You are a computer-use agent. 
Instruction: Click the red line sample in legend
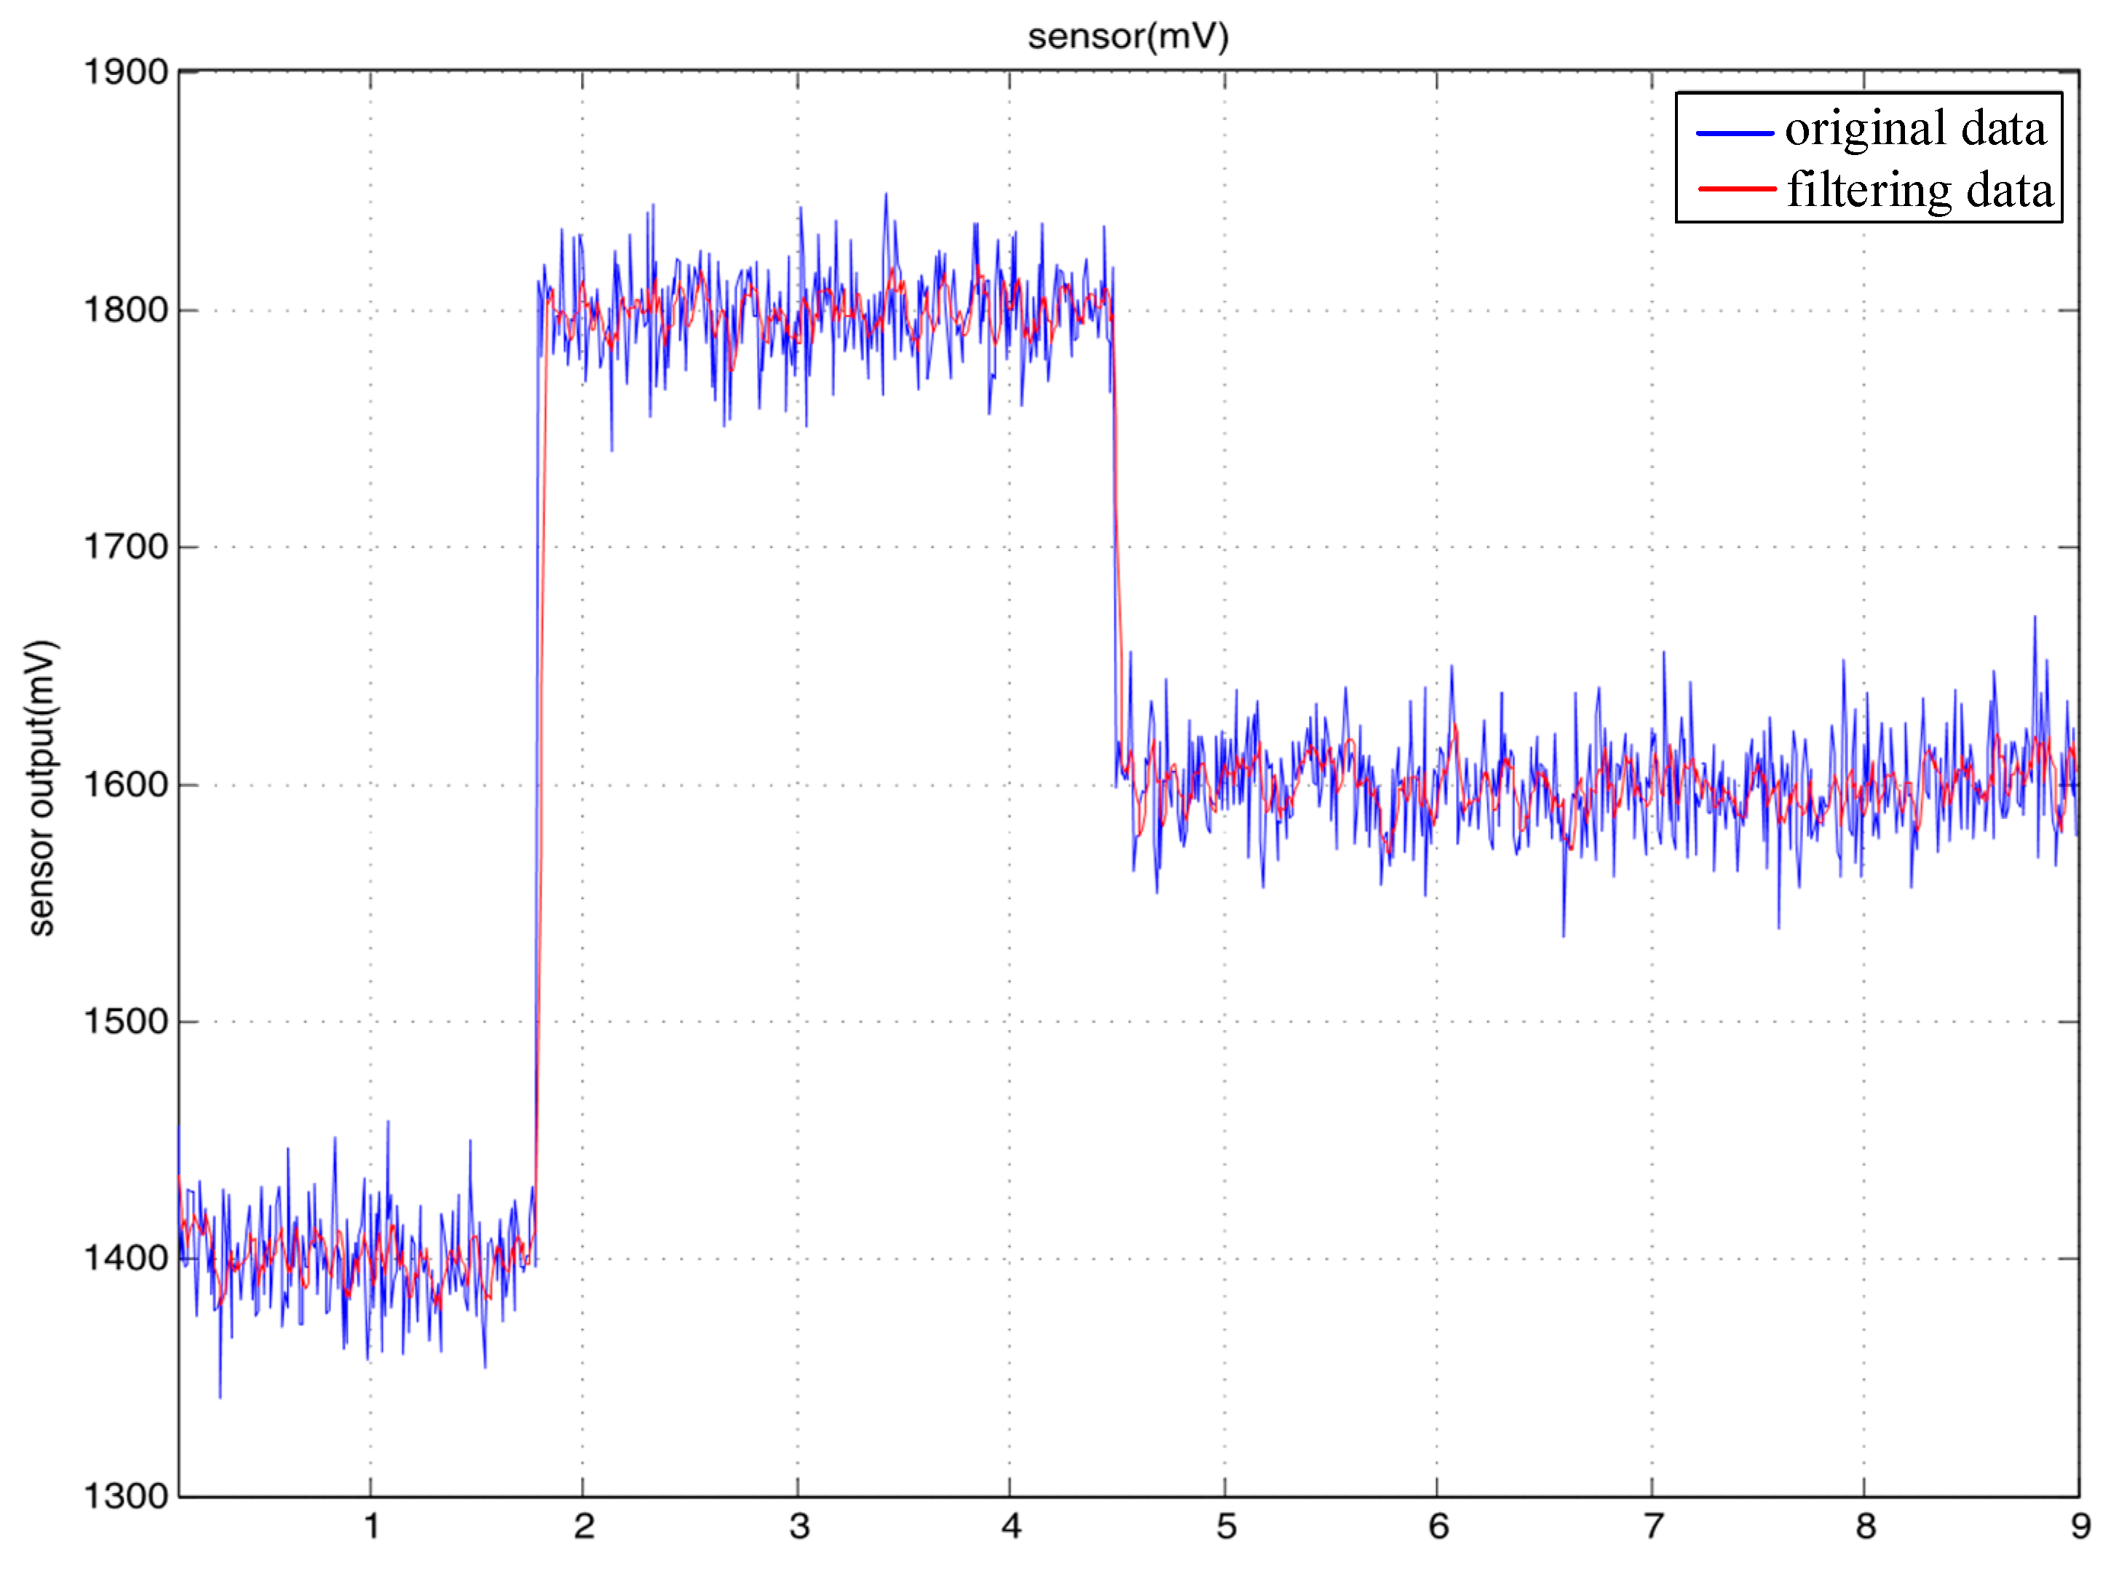(1736, 190)
